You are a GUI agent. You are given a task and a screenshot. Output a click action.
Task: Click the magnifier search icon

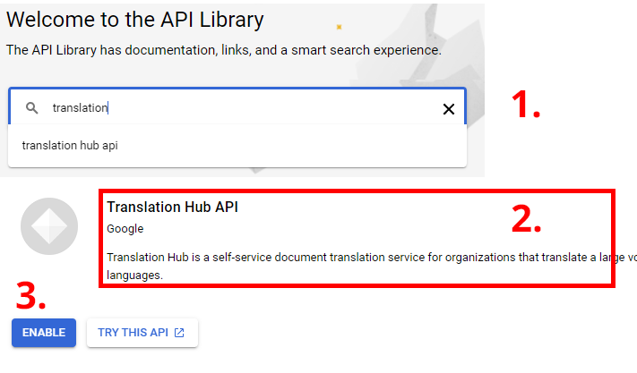point(32,108)
